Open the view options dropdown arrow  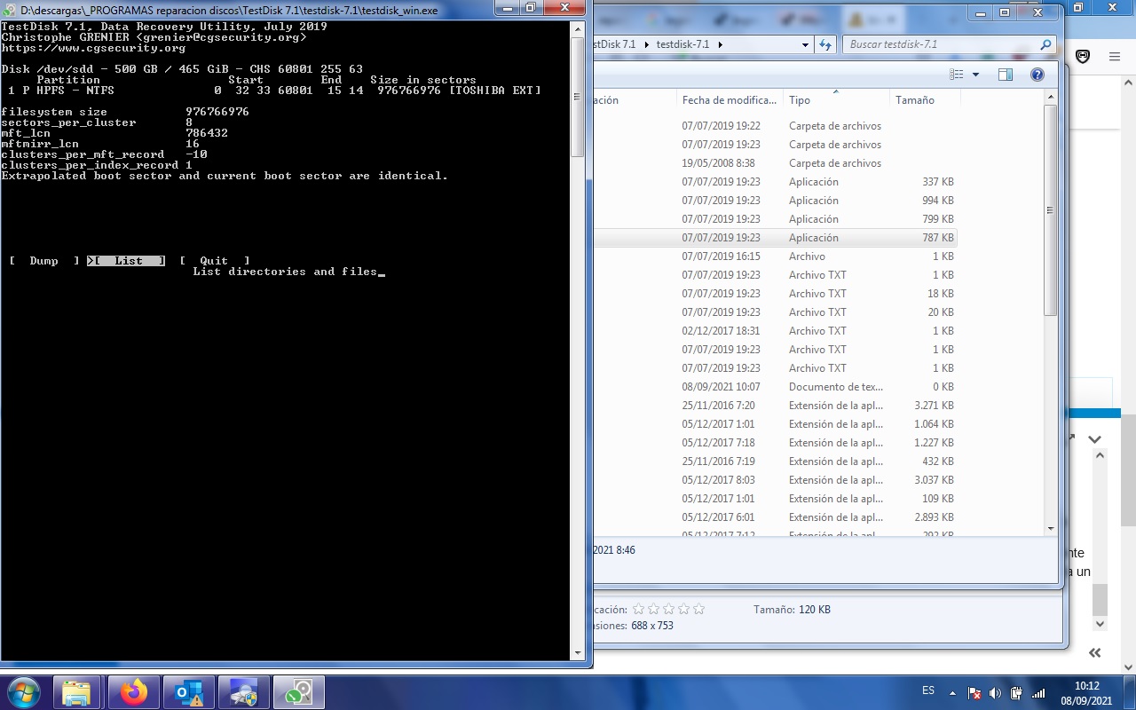(x=976, y=75)
